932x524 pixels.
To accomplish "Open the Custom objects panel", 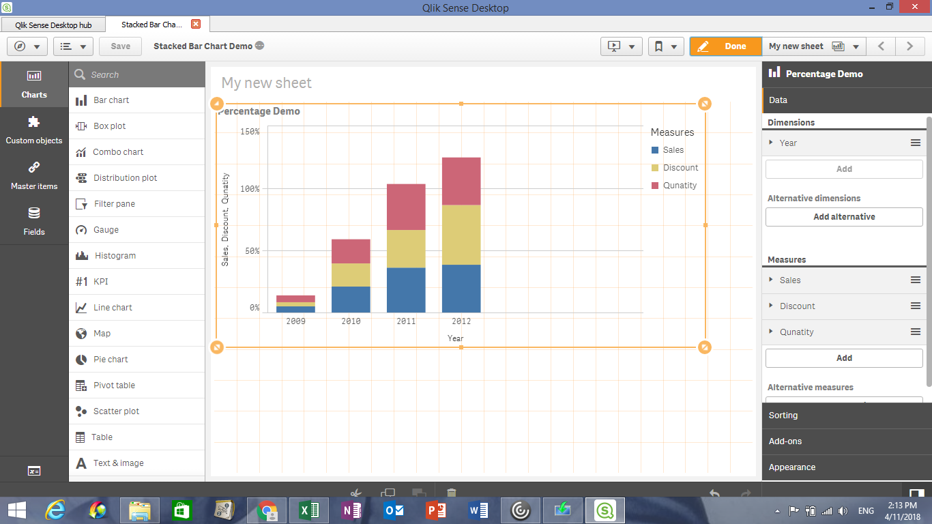I will [34, 130].
